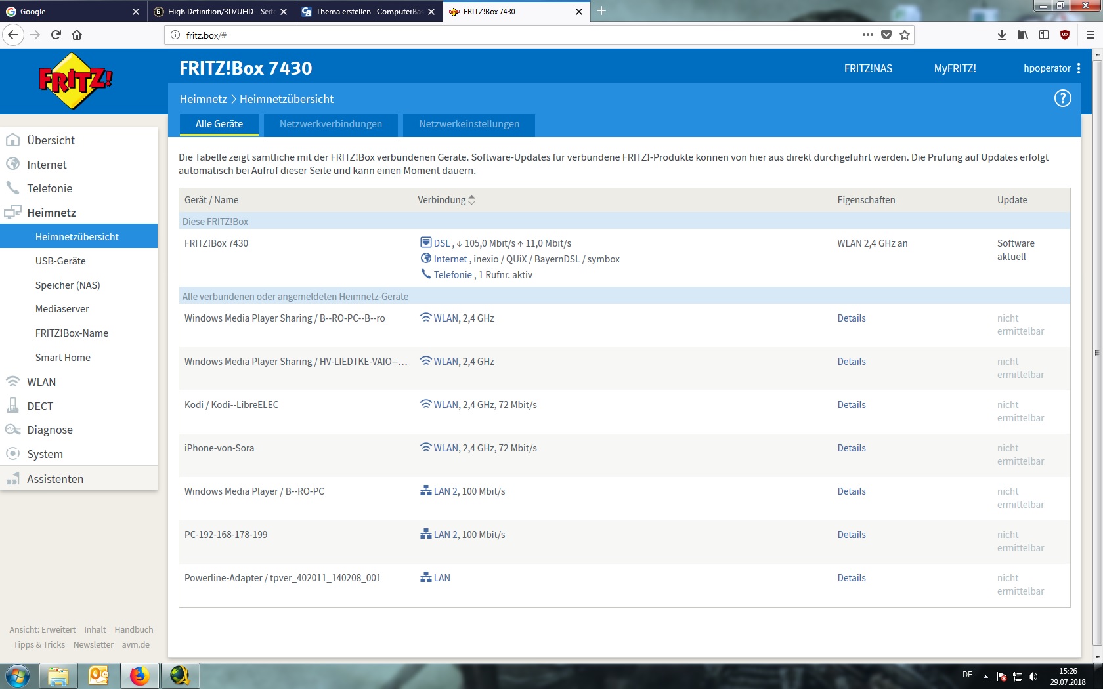
Task: Open the downloads arrow icon
Action: [1002, 35]
